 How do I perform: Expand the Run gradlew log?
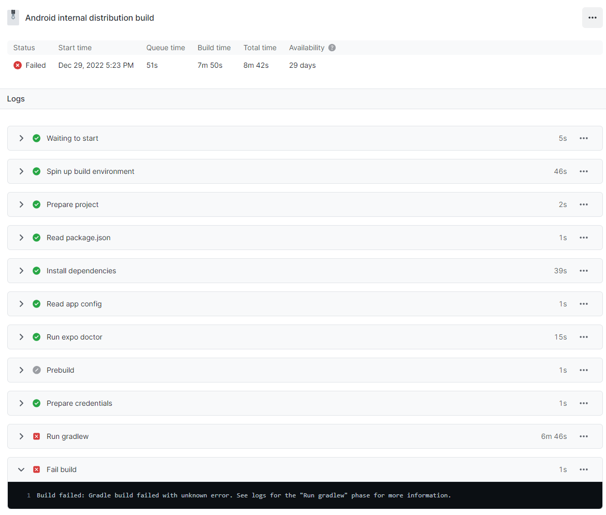pyautogui.click(x=21, y=436)
